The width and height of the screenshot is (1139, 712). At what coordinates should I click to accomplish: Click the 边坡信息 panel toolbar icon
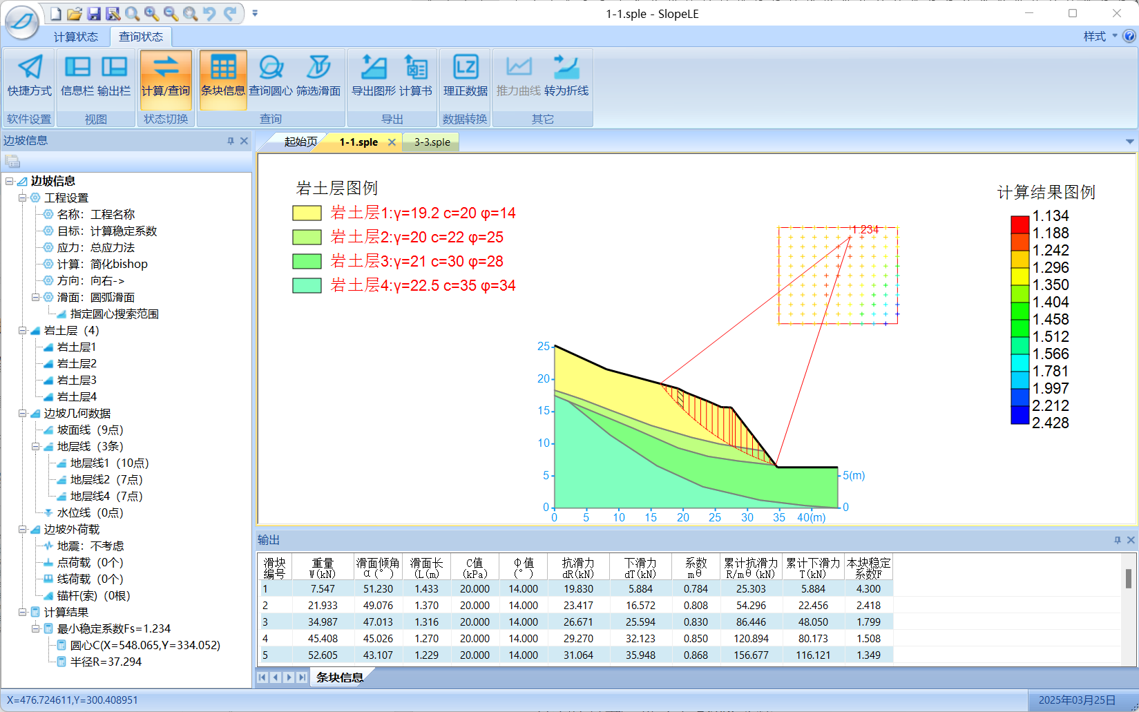pos(12,162)
